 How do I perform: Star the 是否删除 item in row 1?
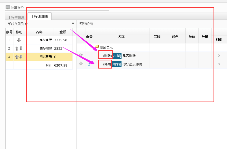click(81, 56)
